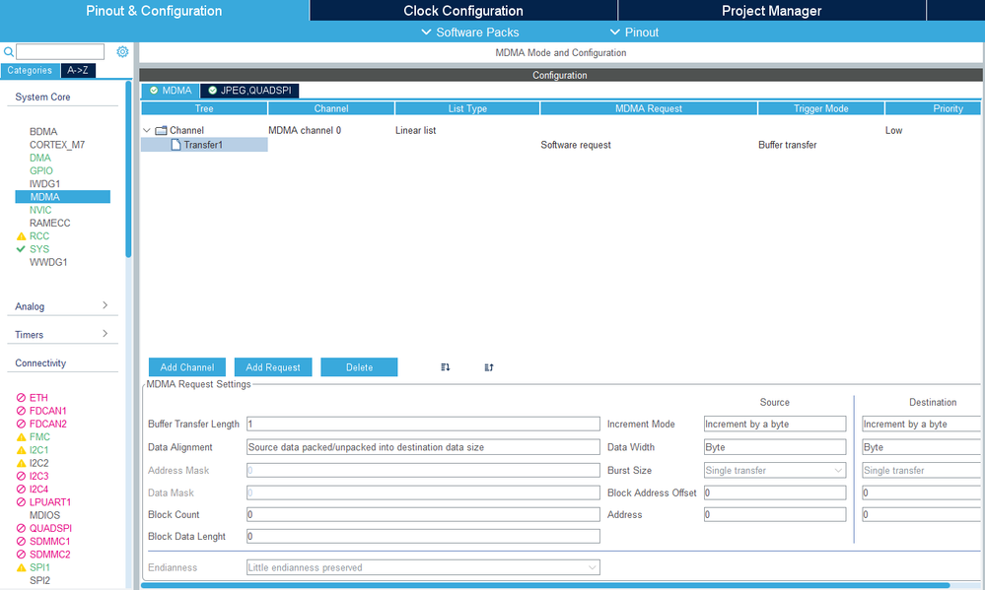Select WWDG1 in System Core list

coord(48,262)
